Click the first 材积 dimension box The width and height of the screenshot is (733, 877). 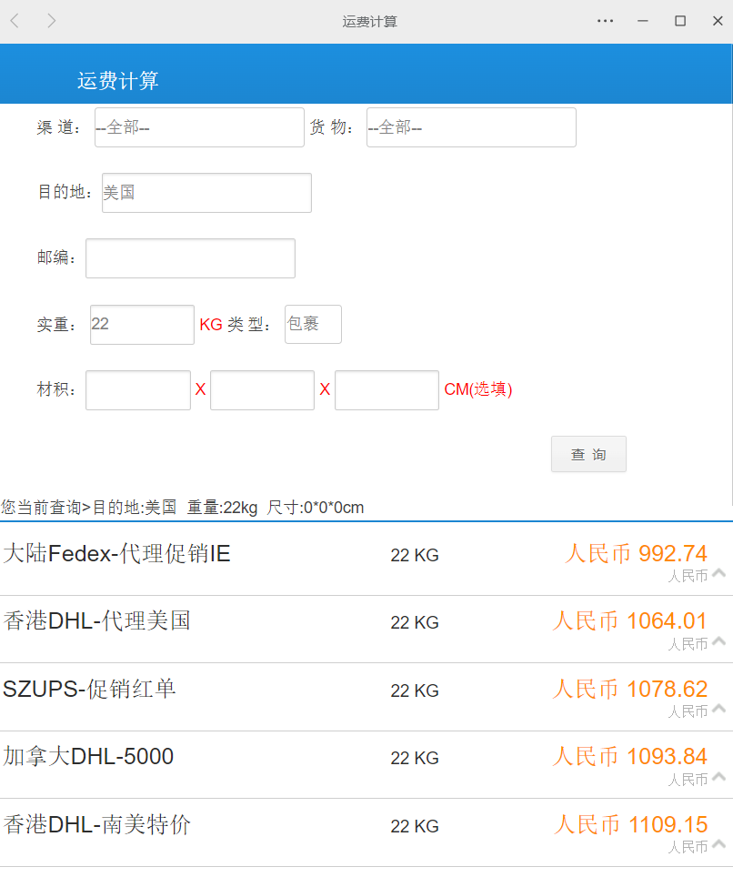(x=138, y=390)
